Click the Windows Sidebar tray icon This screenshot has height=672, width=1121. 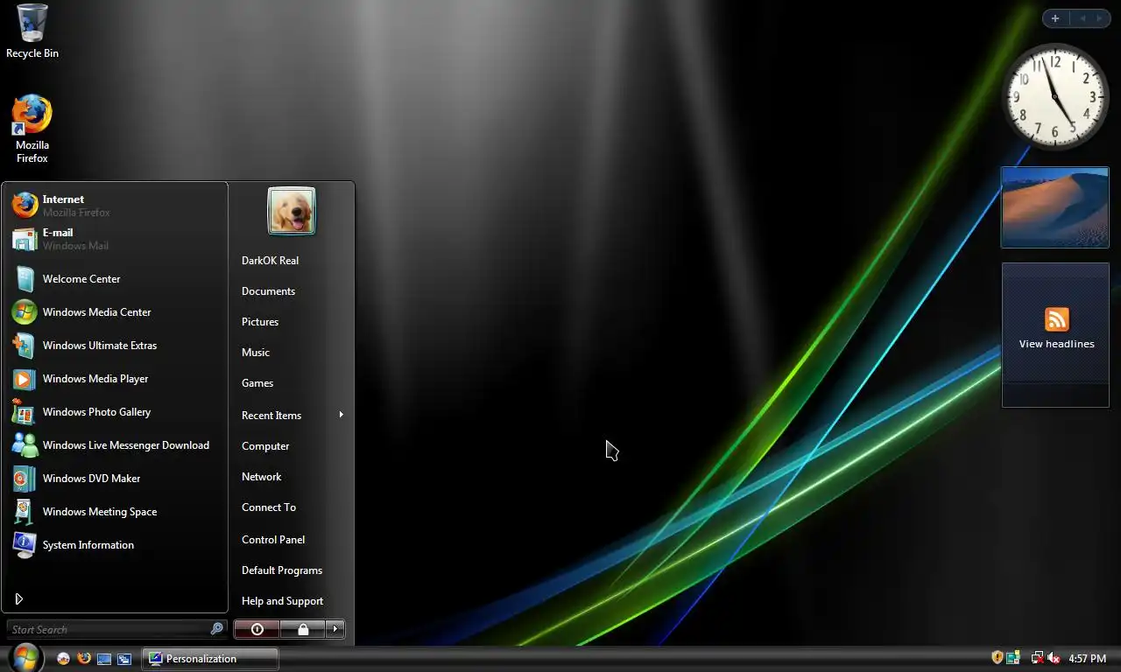click(x=1013, y=658)
